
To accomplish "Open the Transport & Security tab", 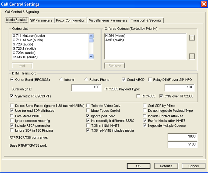I will [x=146, y=20].
